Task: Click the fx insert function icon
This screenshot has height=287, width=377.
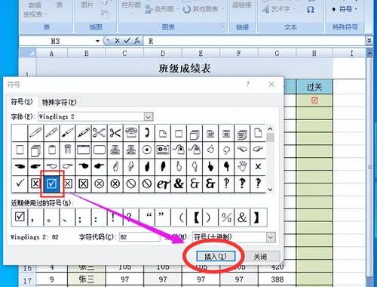Action: [x=136, y=41]
